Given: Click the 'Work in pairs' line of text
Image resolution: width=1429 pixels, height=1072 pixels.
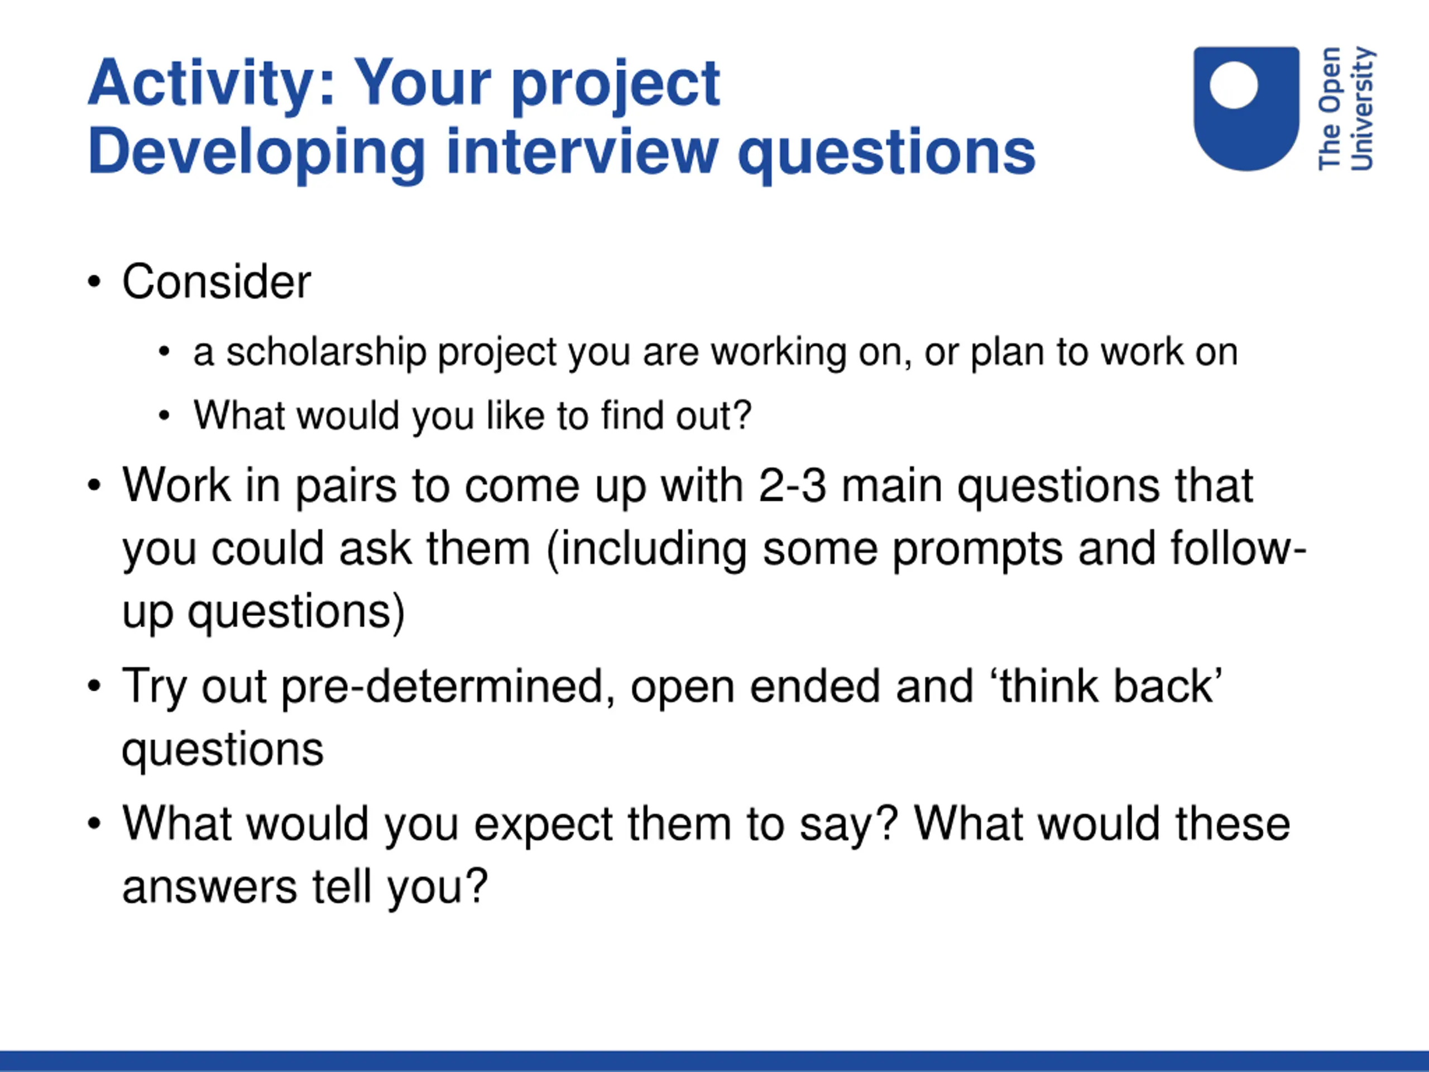Looking at the screenshot, I should 687,485.
